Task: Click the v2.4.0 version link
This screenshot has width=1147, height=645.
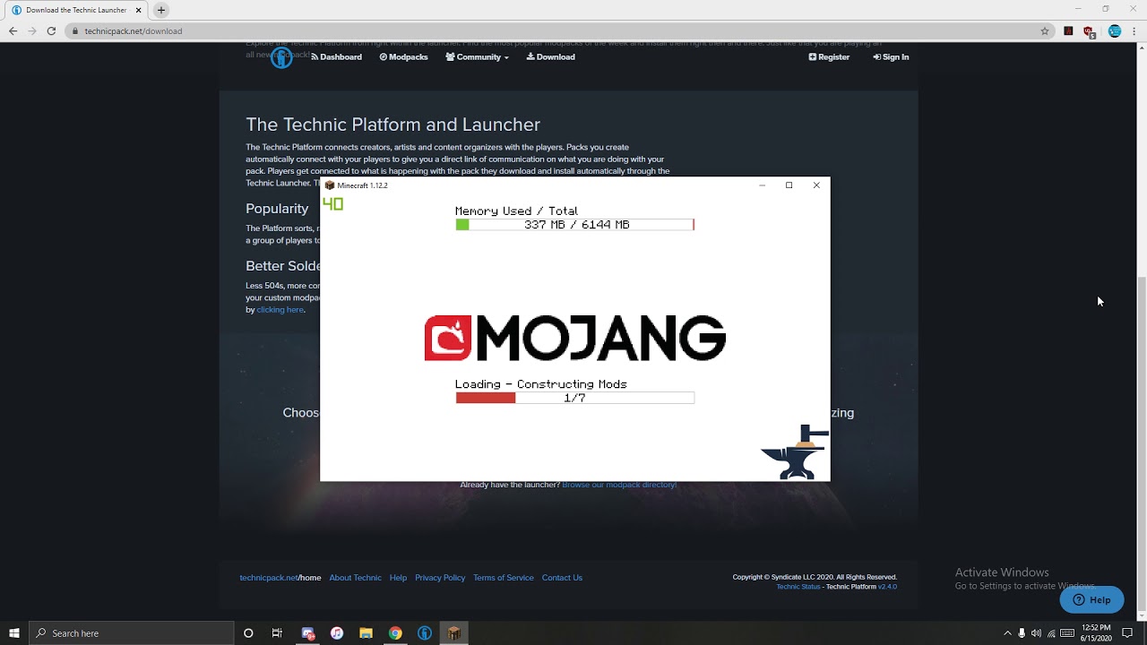Action: pos(887,587)
